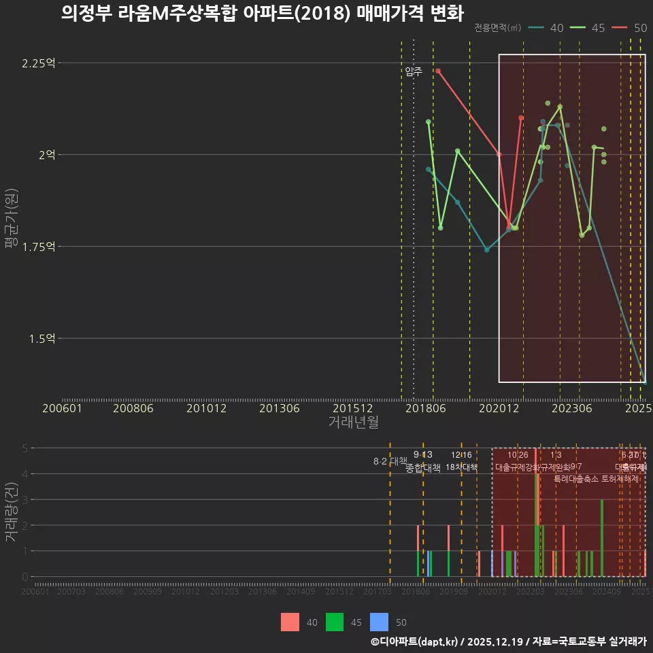Image resolution: width=653 pixels, height=653 pixels.
Task: Click the 거래년월 axis title
Action: pyautogui.click(x=353, y=422)
